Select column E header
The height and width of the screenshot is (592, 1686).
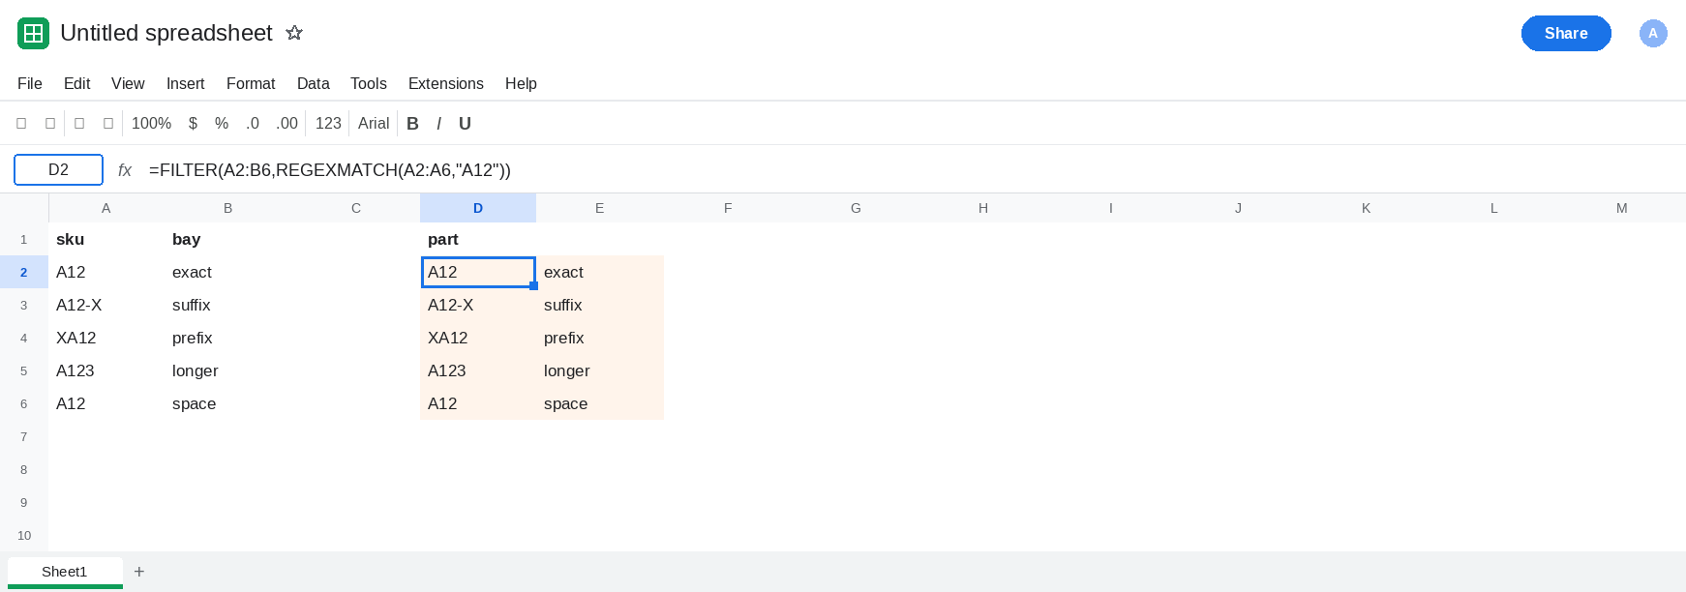point(600,208)
